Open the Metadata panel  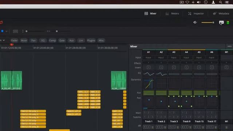click(x=221, y=13)
